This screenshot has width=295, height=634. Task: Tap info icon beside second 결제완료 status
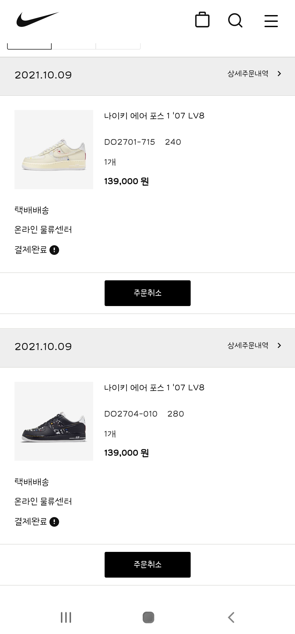pyautogui.click(x=54, y=522)
